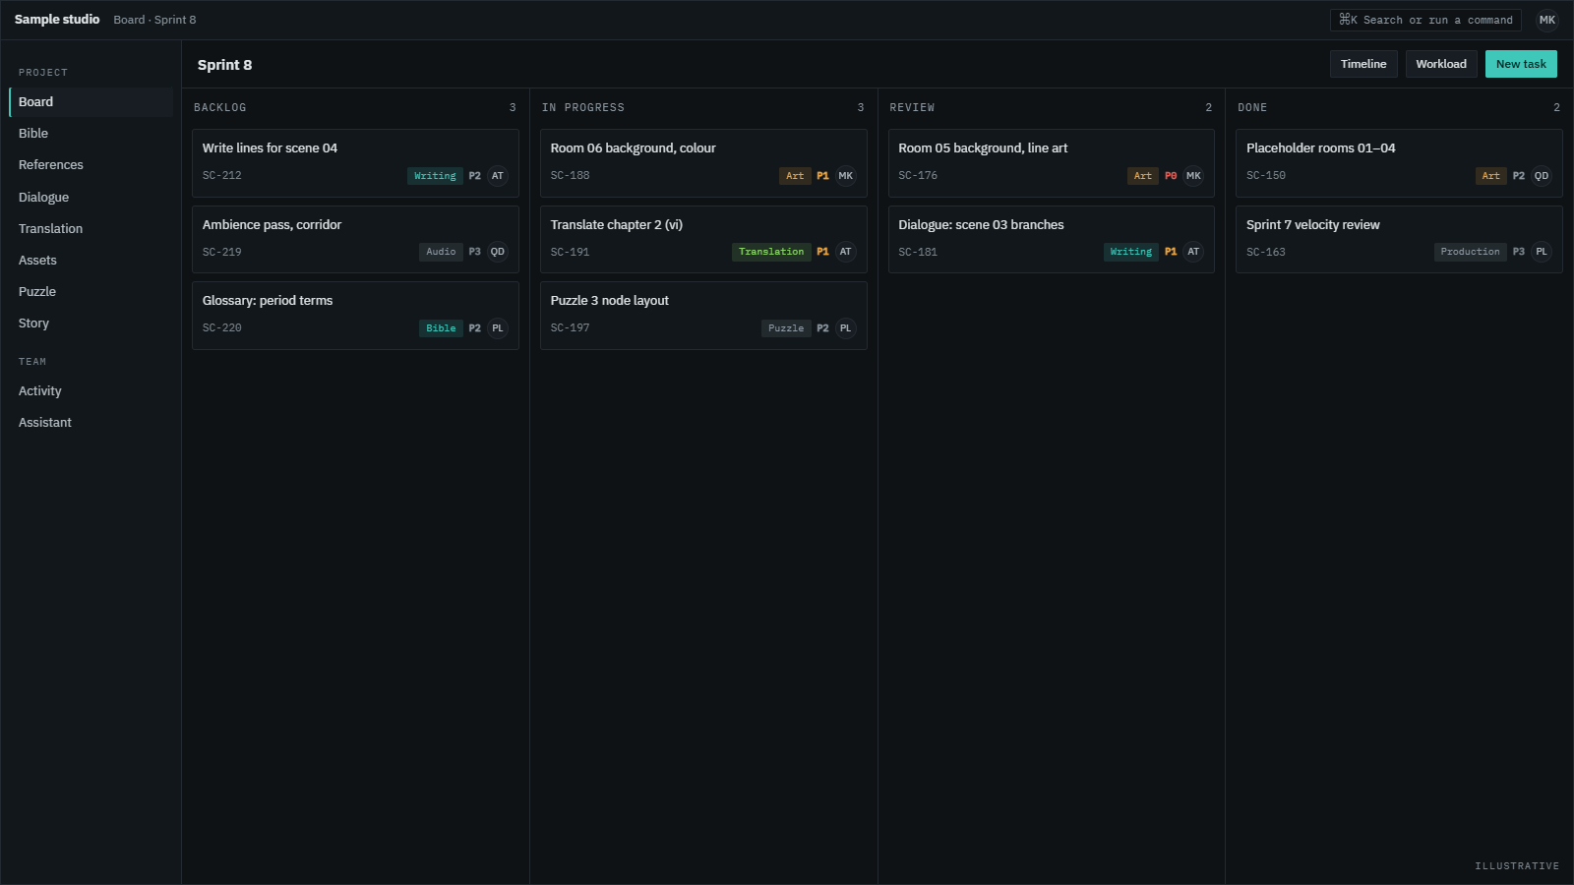Open the Translate chapter 2 (vi) card
1574x885 pixels.
703,239
